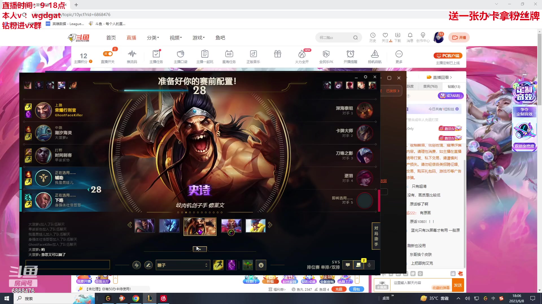The width and height of the screenshot is (542, 304).
Task: Click the next skin arrow in carousel
Action: [270, 225]
